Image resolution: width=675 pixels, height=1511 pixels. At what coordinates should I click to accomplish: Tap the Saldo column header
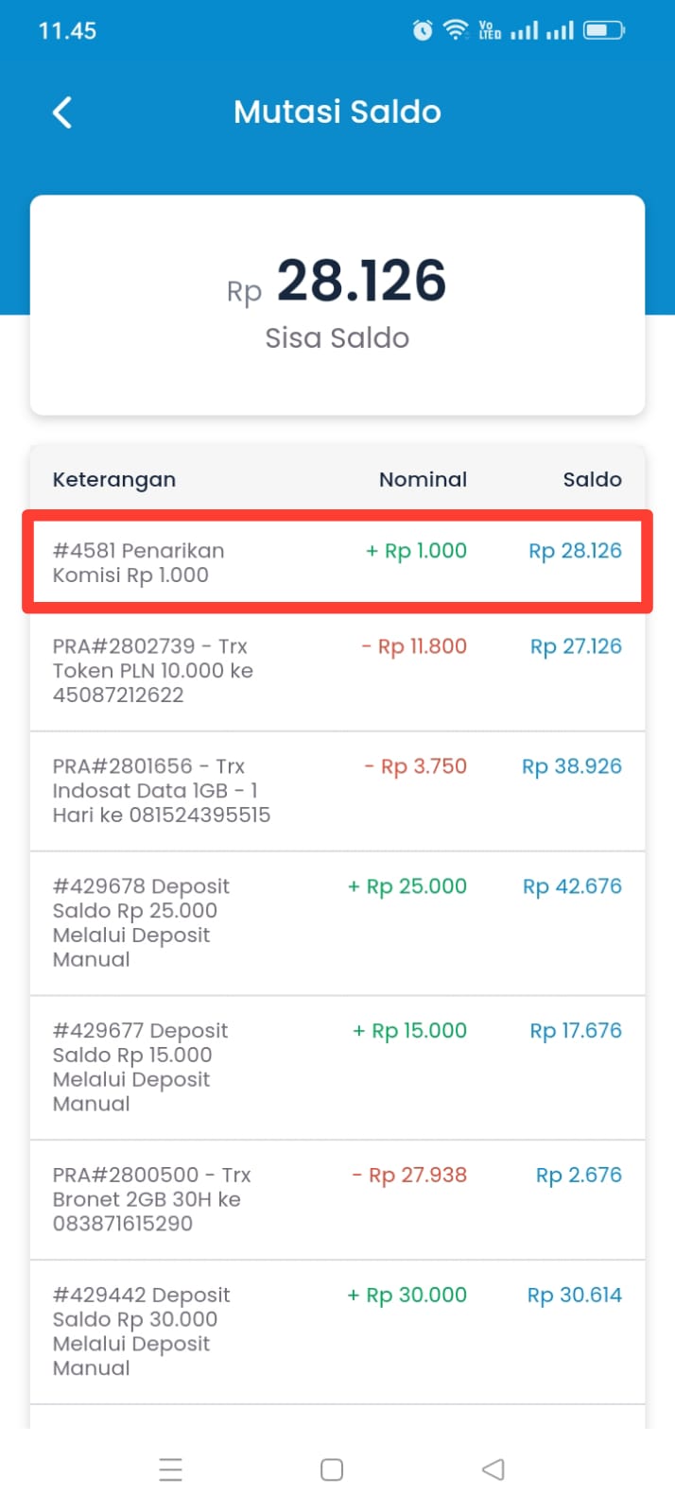click(593, 479)
